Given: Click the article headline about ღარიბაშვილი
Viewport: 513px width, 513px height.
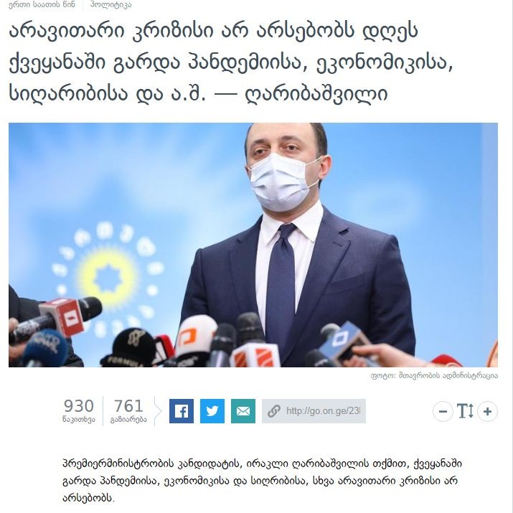Looking at the screenshot, I should [230, 62].
